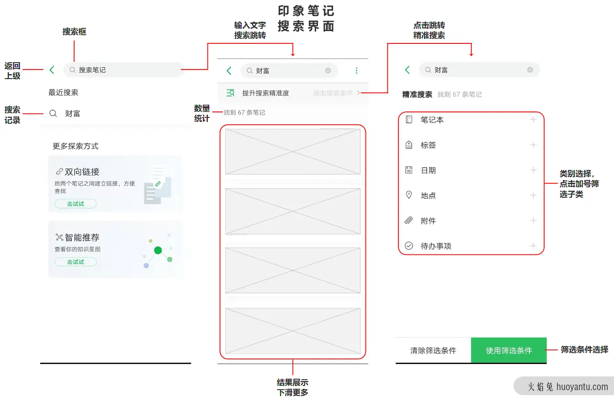Screen dimensions: 614x402
Task: Tap filter-search icon beside 提升搜索精准度
Action: [x=231, y=93]
